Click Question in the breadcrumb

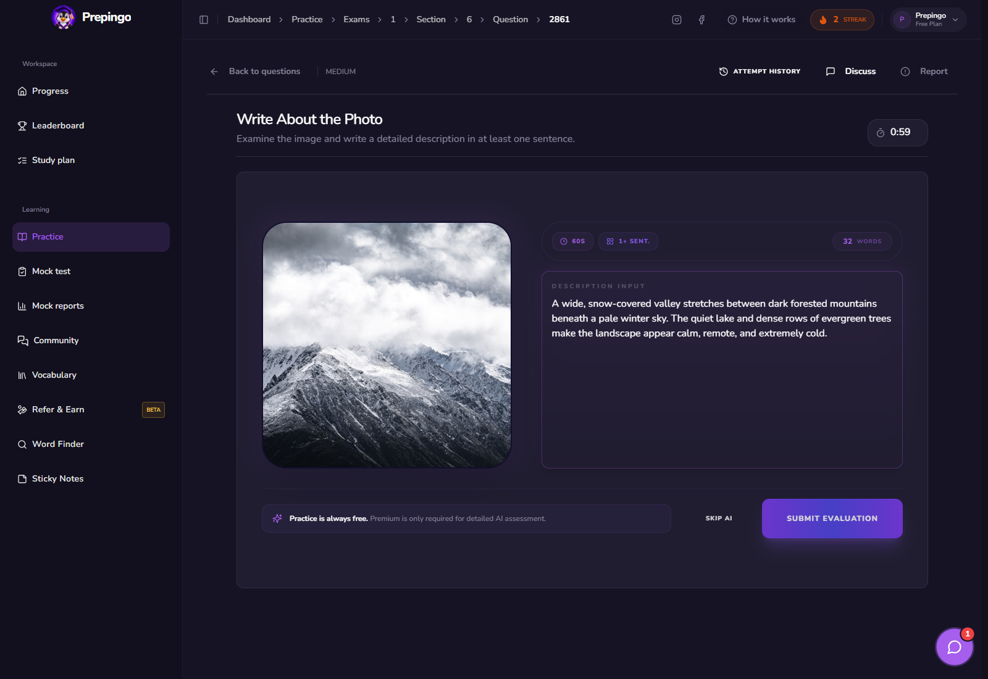(510, 20)
